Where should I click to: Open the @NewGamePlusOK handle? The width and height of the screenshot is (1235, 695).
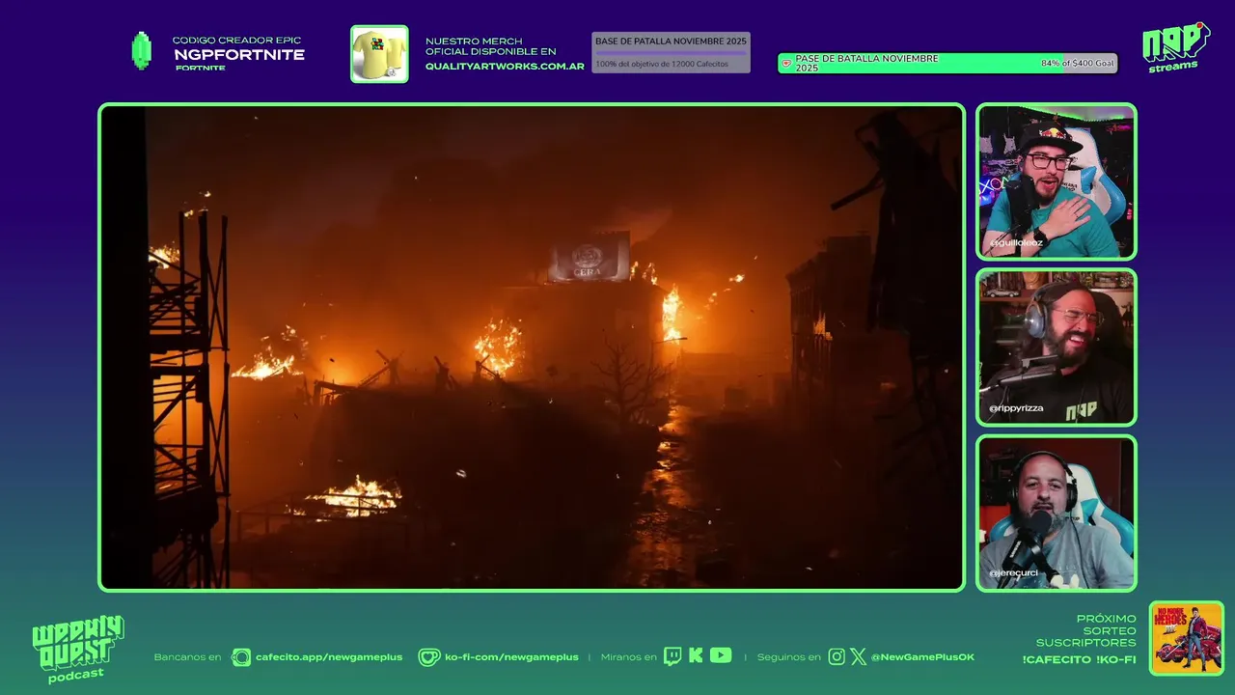[922, 657]
